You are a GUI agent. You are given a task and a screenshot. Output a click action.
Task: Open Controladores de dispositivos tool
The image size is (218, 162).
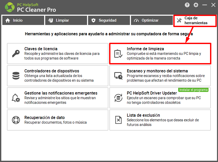click(58, 76)
